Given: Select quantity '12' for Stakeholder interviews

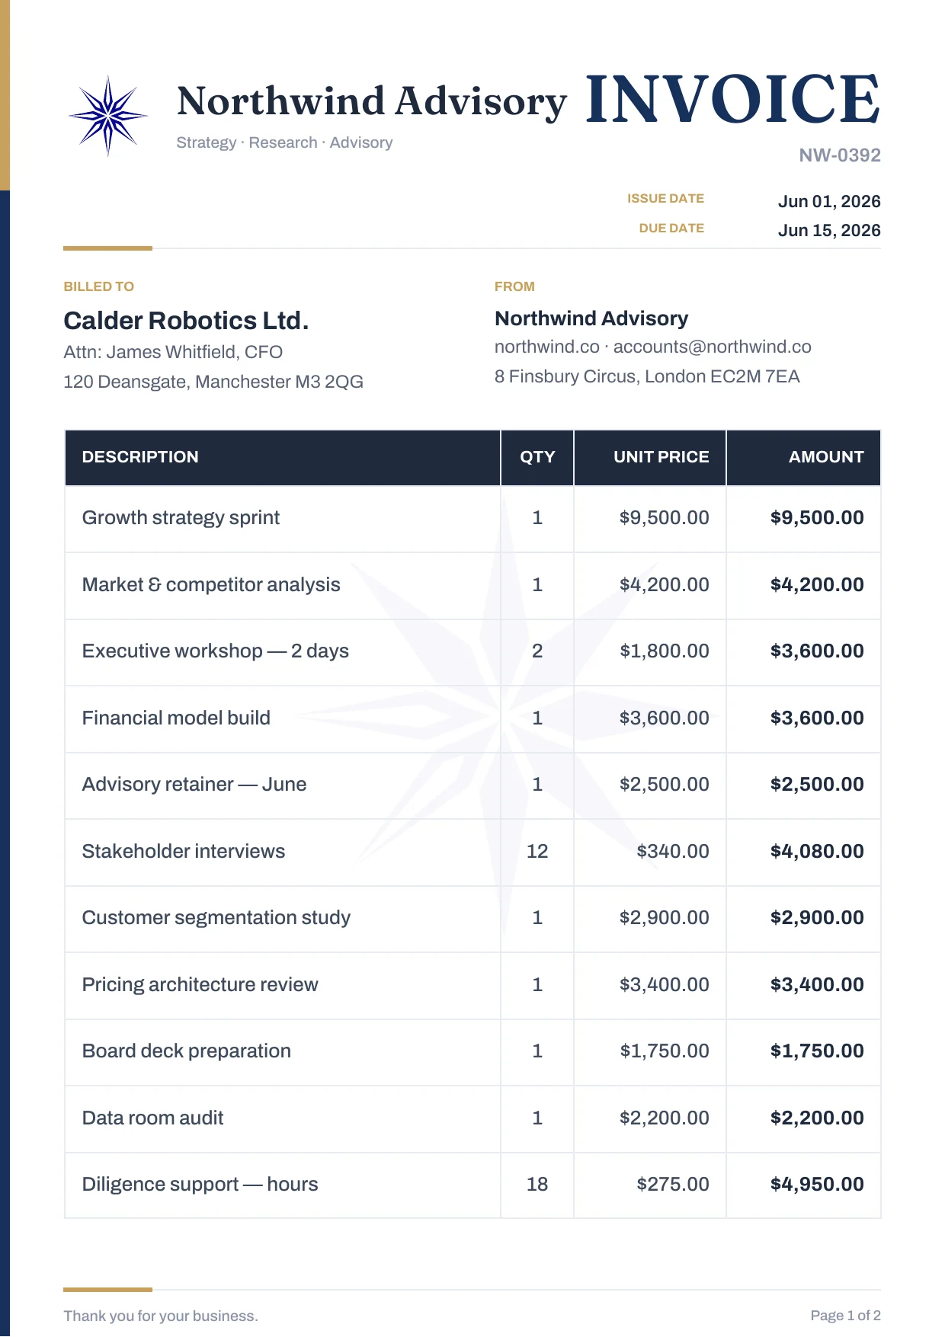Looking at the screenshot, I should pyautogui.click(x=537, y=851).
